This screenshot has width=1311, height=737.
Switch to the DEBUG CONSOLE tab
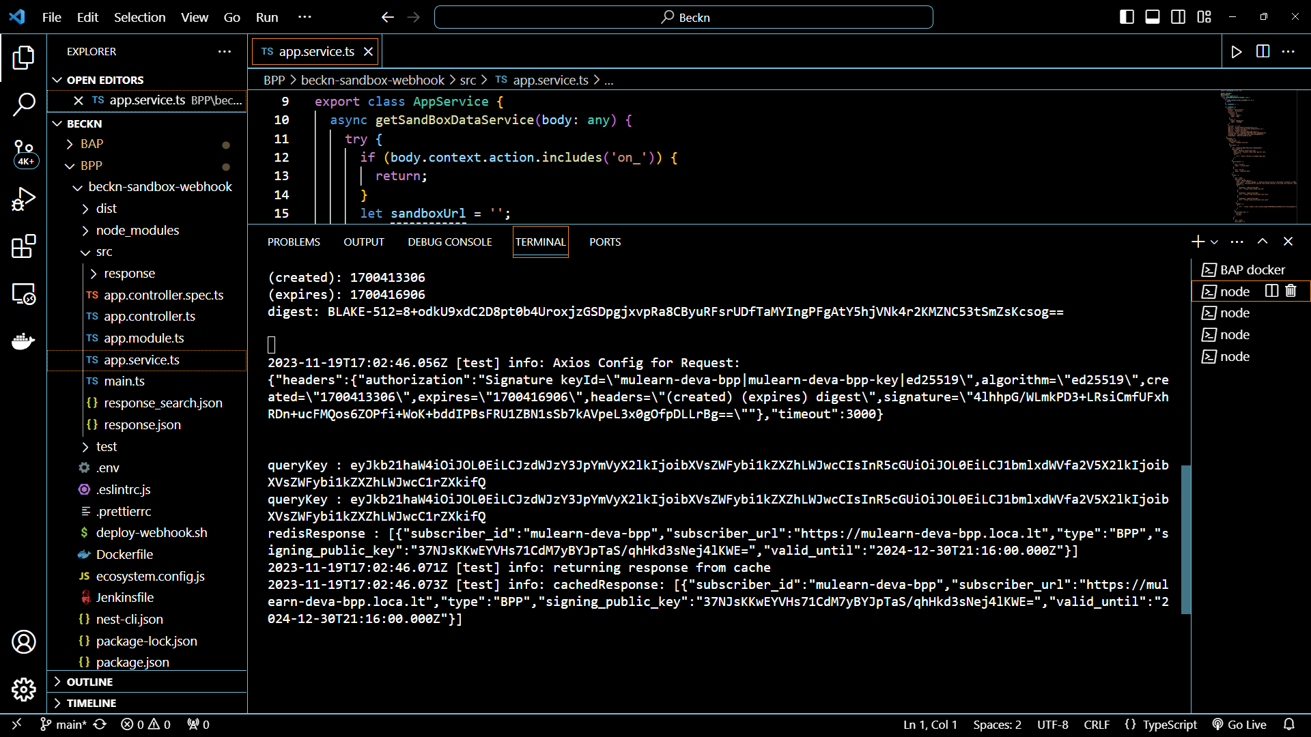[449, 242]
